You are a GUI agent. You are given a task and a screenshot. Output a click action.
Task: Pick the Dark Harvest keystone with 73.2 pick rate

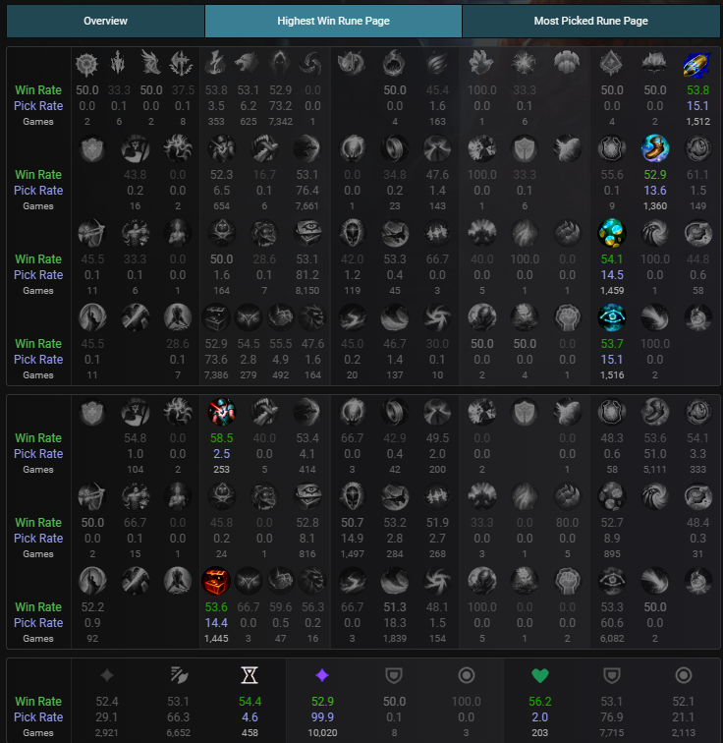tap(280, 65)
